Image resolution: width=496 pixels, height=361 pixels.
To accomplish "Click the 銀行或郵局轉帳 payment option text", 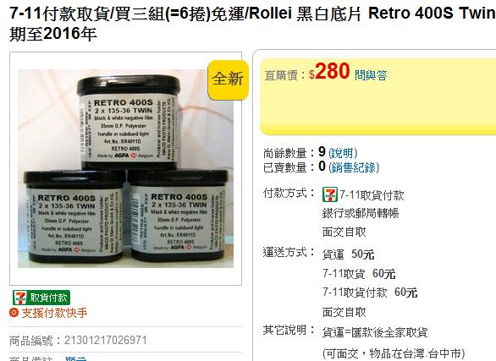I will [x=361, y=214].
